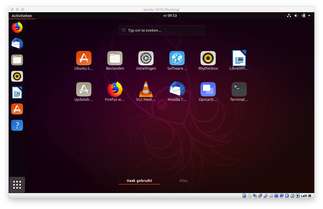
Task: Select the Vaak gebruikt tab
Action: (x=139, y=181)
